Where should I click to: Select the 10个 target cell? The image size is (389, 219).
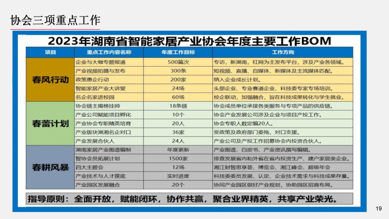click(x=178, y=115)
